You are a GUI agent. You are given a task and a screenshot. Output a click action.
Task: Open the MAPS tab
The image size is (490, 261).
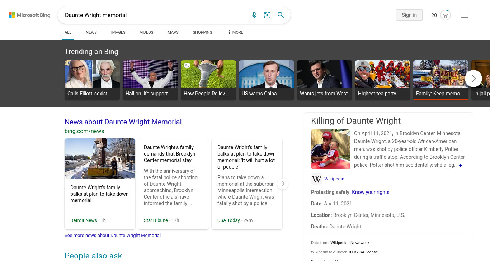click(173, 32)
